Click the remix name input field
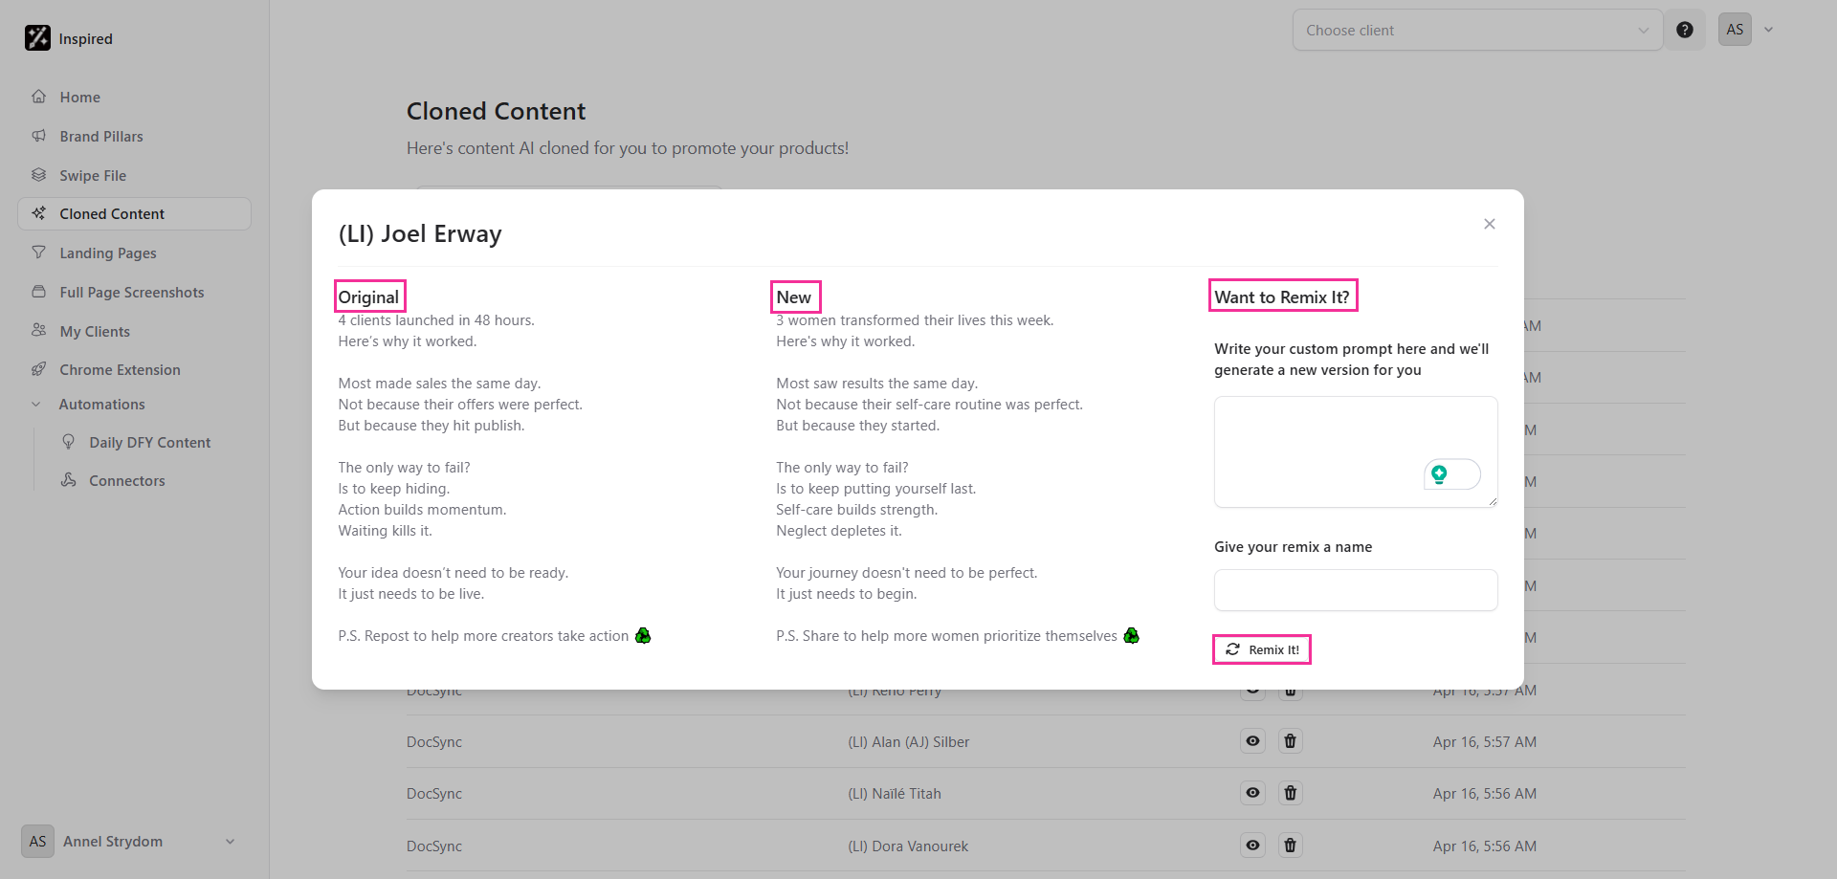The image size is (1837, 879). tap(1356, 590)
